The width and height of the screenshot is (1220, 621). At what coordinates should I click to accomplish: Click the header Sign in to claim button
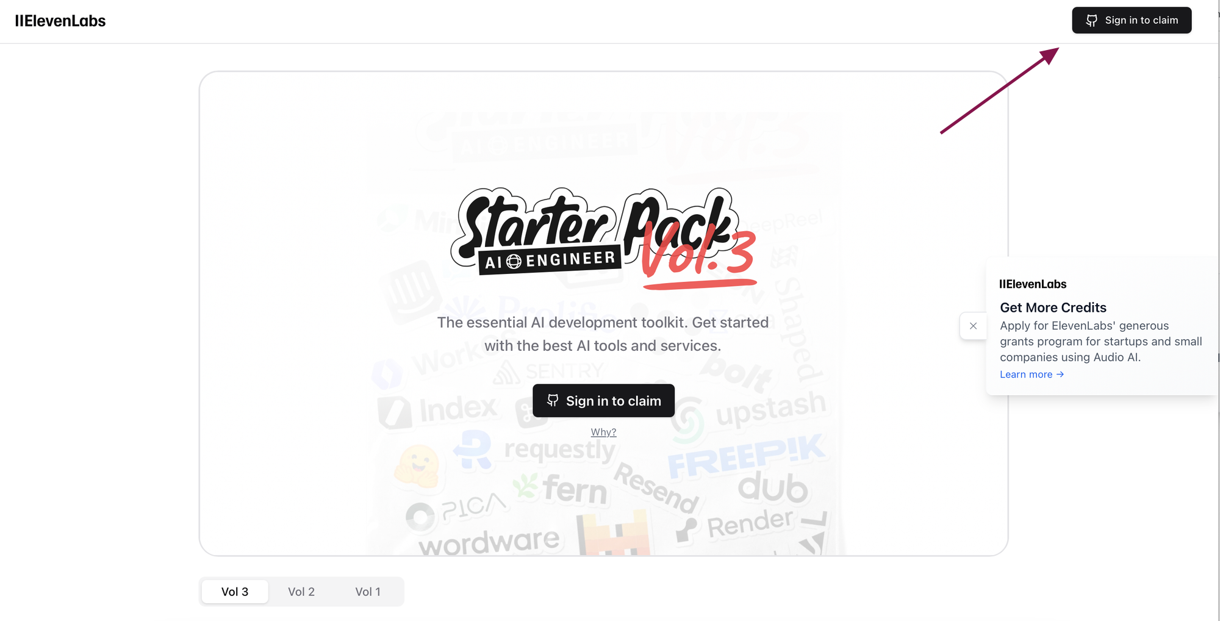tap(1132, 20)
